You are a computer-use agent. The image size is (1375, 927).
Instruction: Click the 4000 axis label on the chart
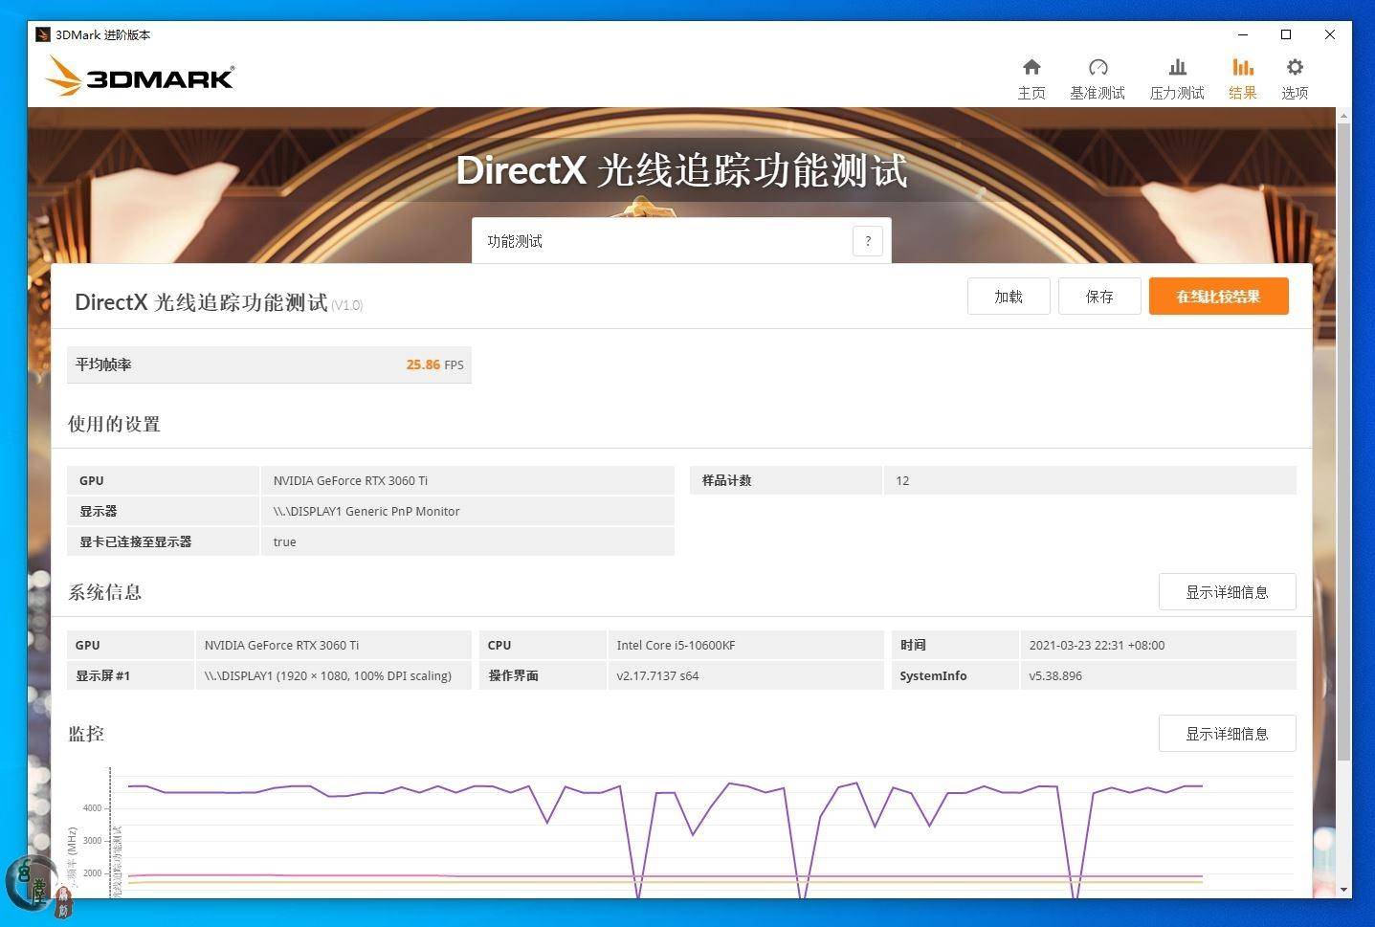pos(92,808)
